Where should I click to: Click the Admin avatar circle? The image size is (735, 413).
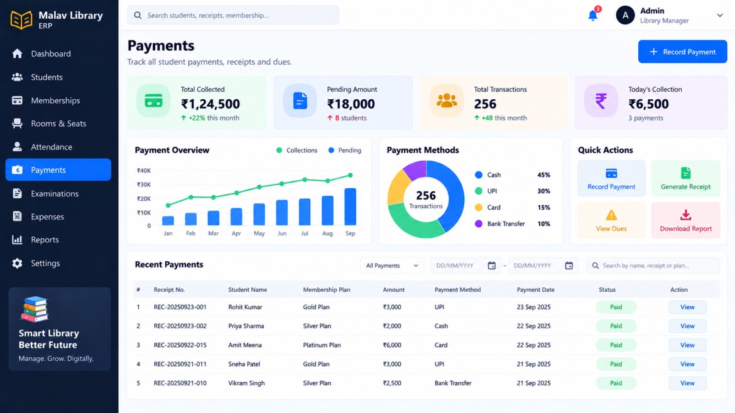click(x=625, y=15)
